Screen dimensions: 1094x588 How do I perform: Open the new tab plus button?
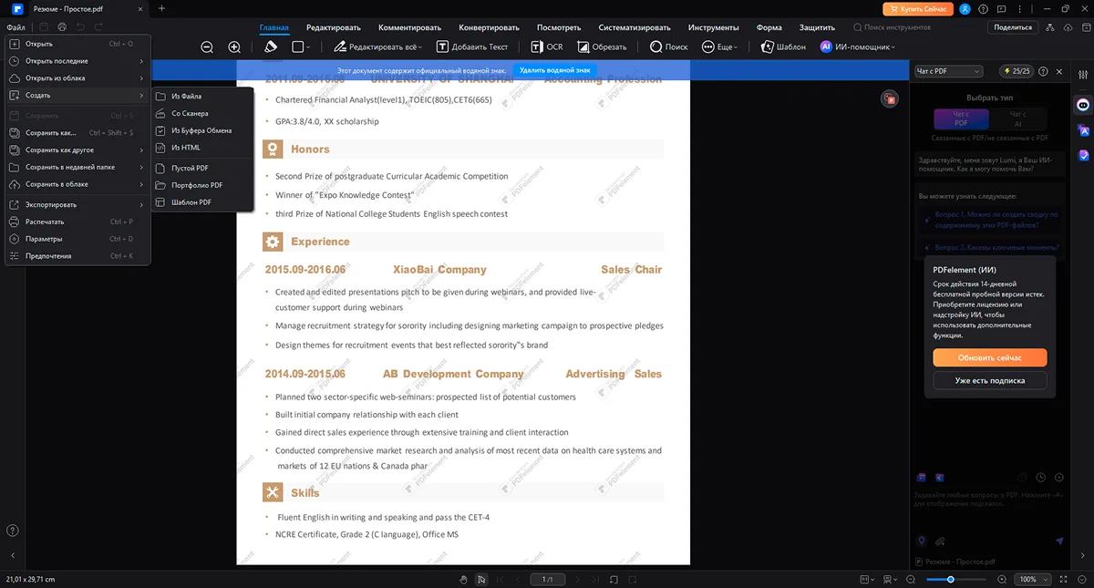[x=161, y=8]
